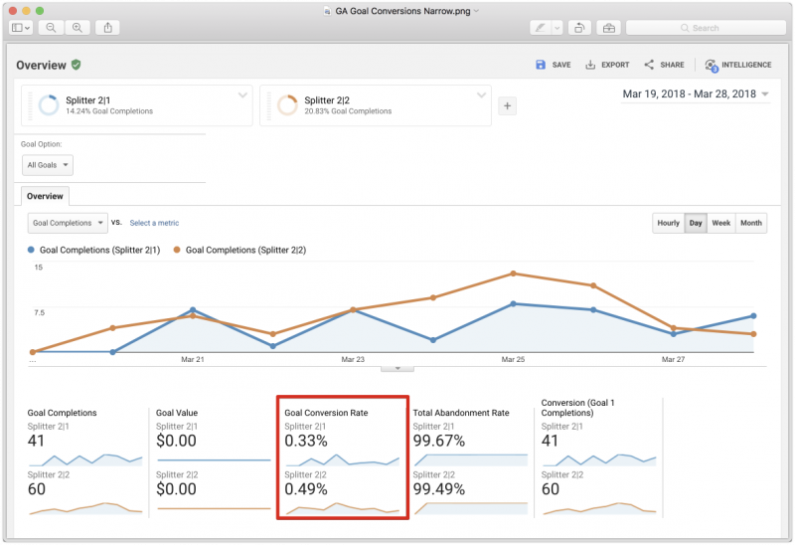
Task: Show the markup toolbar toolbox icon
Action: (609, 28)
